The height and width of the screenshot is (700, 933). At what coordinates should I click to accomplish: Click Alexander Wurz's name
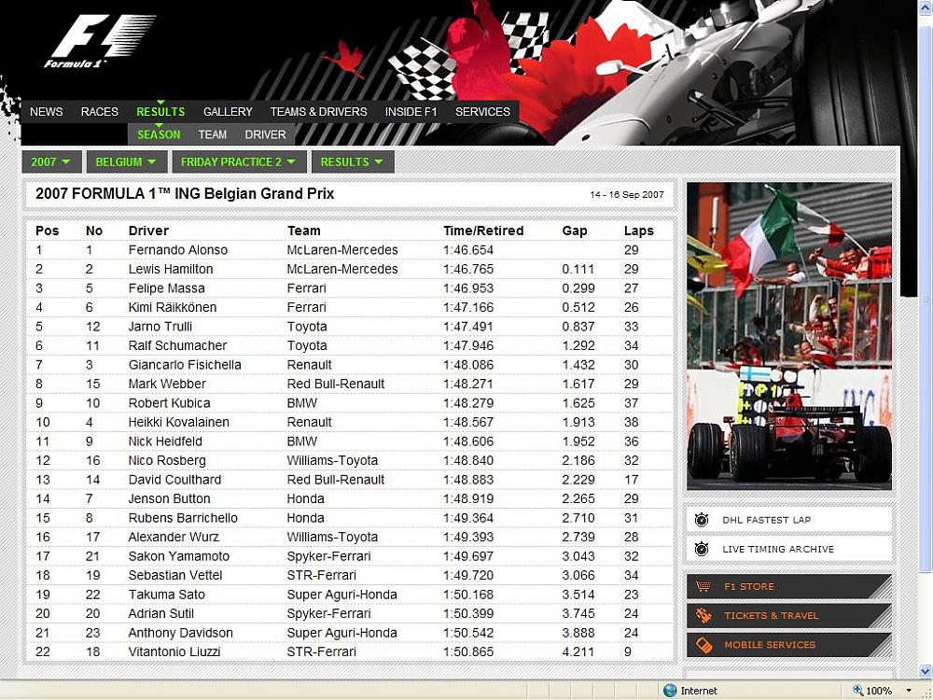coord(174,537)
